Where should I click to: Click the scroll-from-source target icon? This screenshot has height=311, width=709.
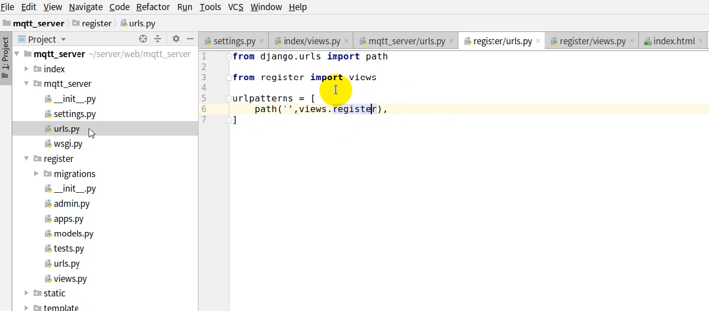[x=143, y=39]
